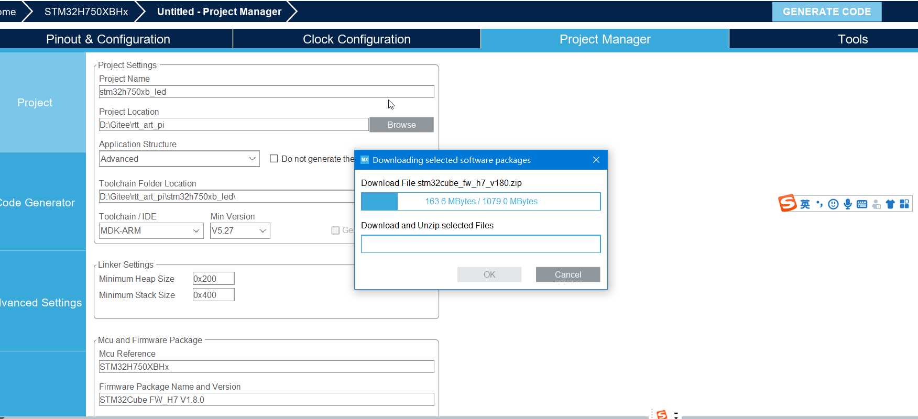
Task: Click Browse for project location
Action: tap(401, 125)
